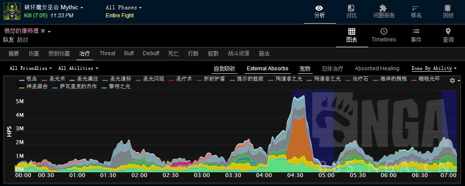Click the 5M HPS axis label
The width and height of the screenshot is (465, 186).
click(x=19, y=101)
